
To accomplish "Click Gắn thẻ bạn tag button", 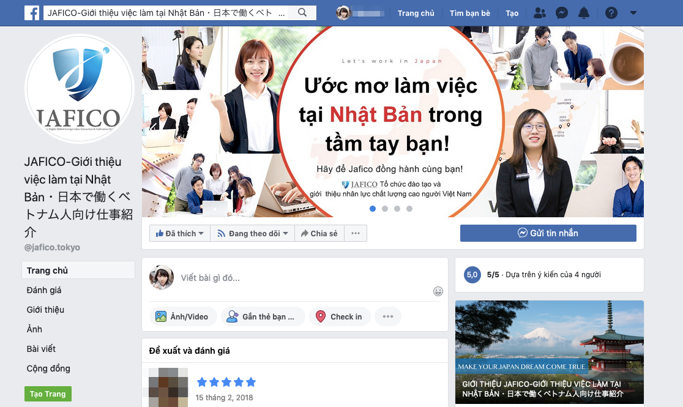I will point(263,316).
